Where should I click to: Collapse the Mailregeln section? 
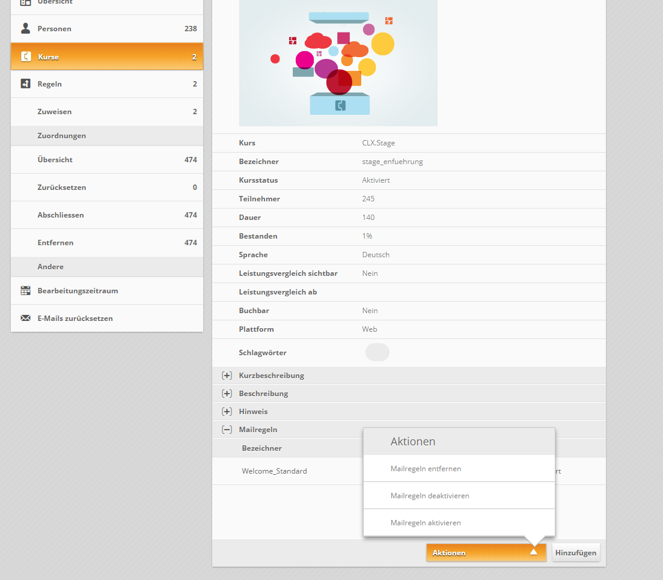(227, 430)
